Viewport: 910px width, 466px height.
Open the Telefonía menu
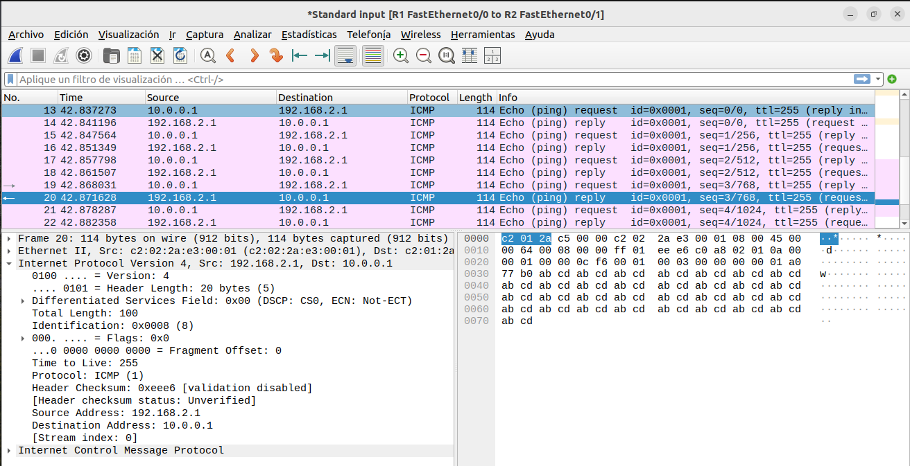pos(369,35)
